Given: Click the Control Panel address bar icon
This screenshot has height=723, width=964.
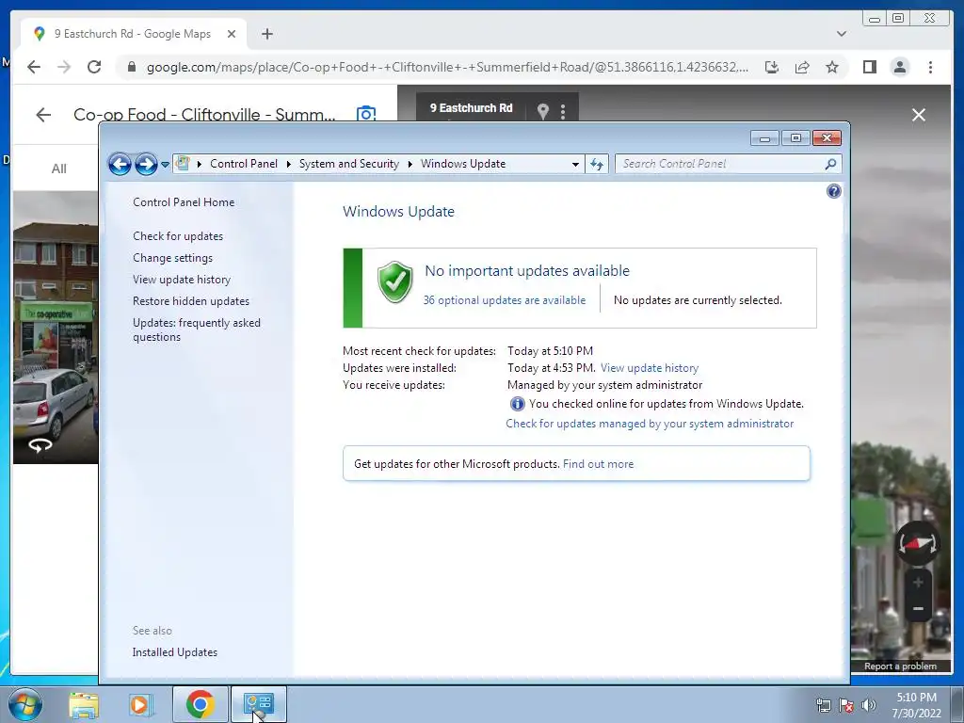Looking at the screenshot, I should [x=183, y=164].
